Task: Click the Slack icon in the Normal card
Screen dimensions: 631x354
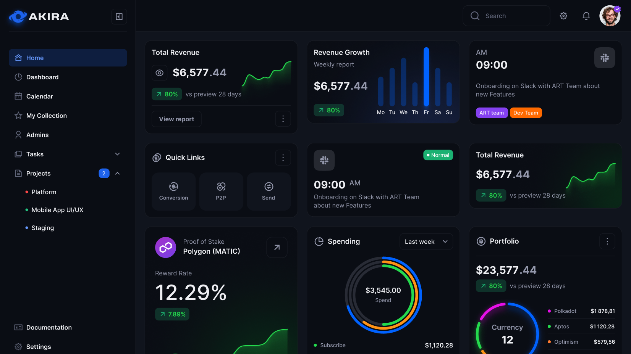Action: pyautogui.click(x=324, y=160)
